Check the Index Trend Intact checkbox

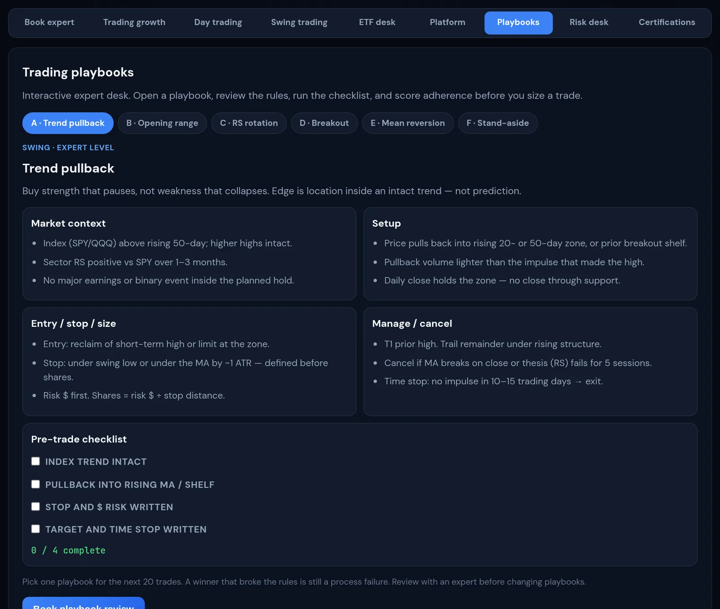36,461
